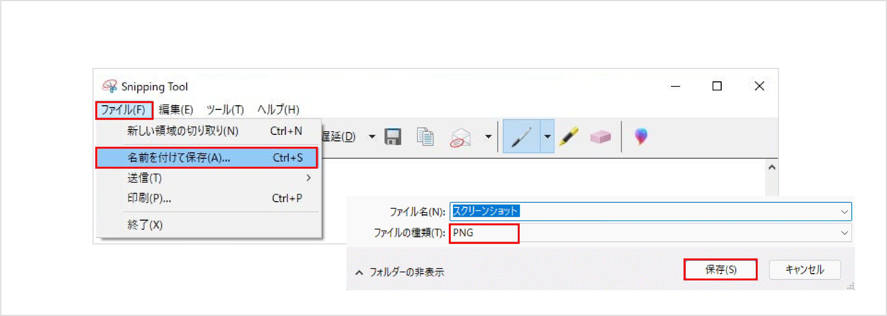Choose 新しい領域の切り取り(N) menu item
887x316 pixels.
pyautogui.click(x=209, y=131)
